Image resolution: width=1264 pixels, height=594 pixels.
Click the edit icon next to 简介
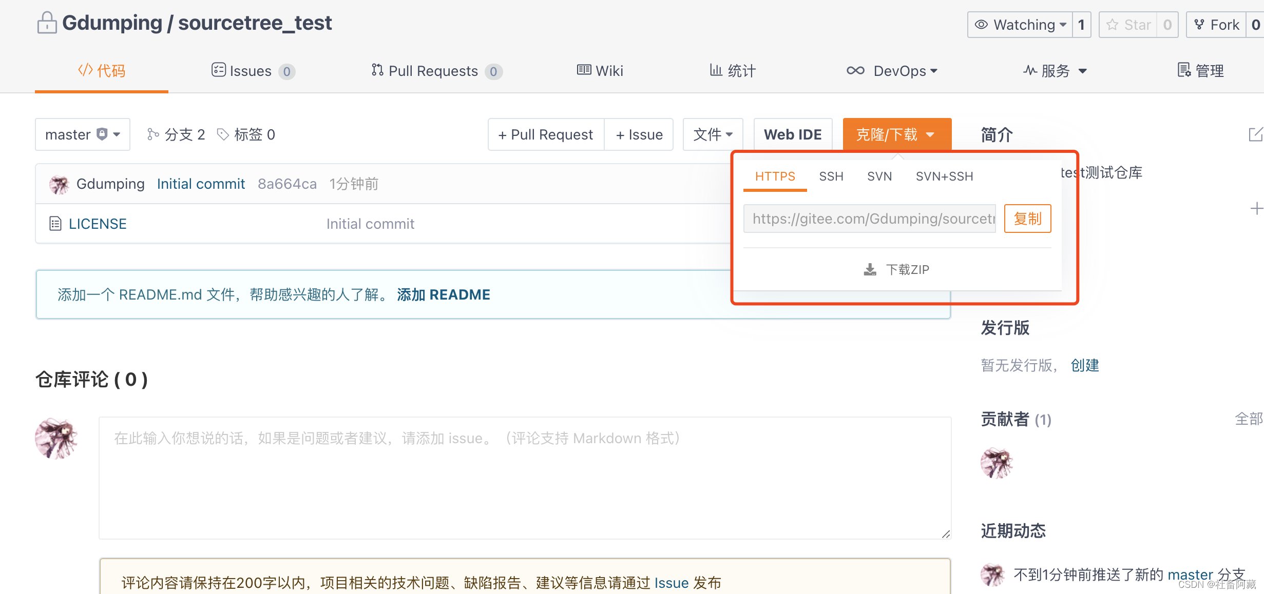[1255, 135]
